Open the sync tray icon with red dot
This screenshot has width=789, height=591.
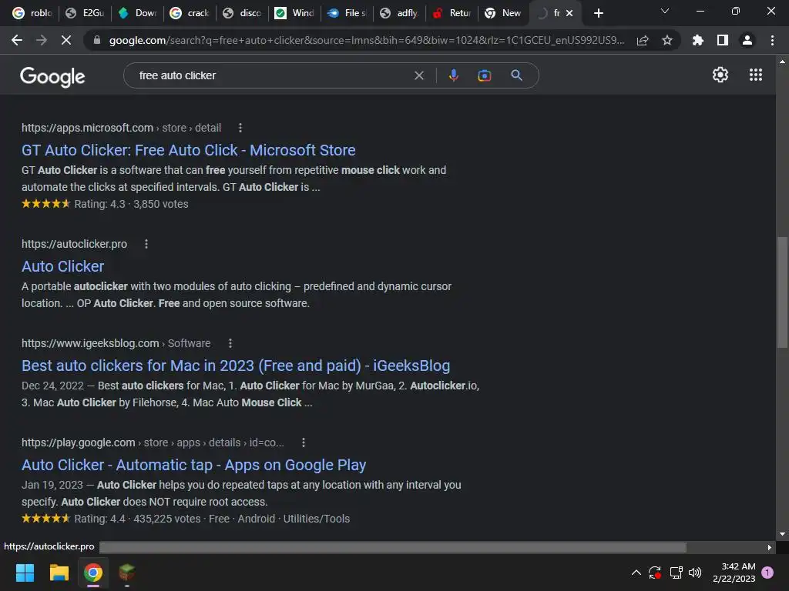click(x=655, y=573)
